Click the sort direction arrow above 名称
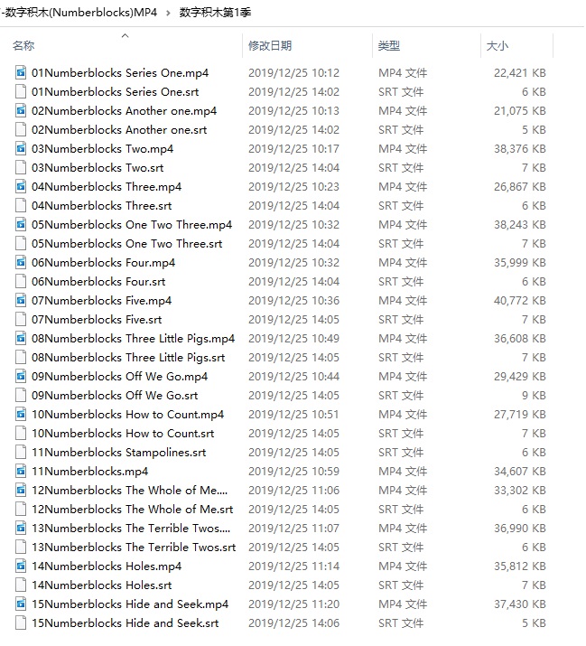586x646 pixels. tap(125, 36)
